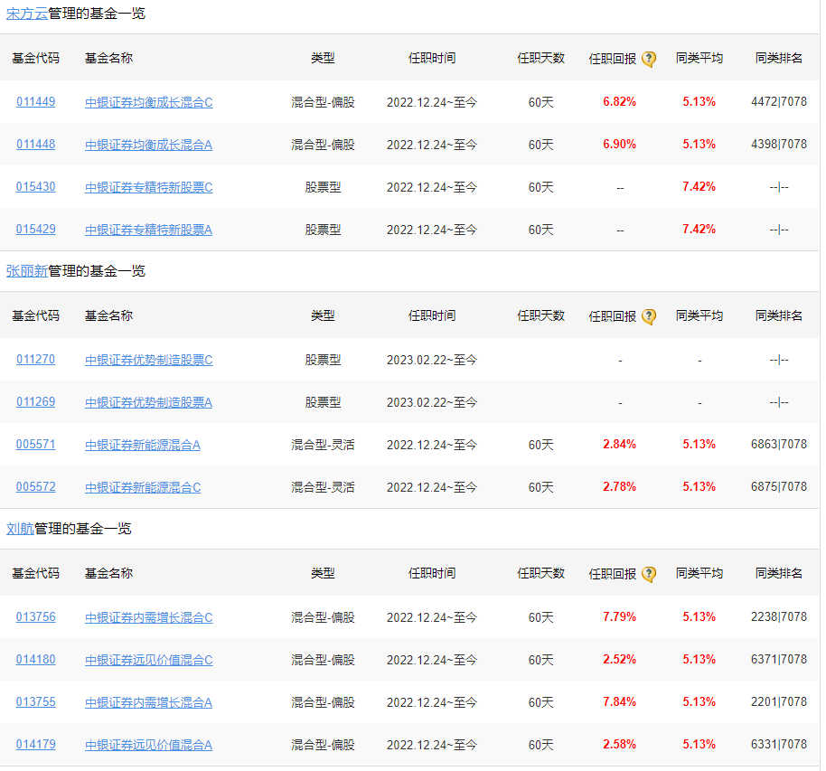Open fund code 005571 link
Screen dimensions: 826x771
click(x=36, y=445)
